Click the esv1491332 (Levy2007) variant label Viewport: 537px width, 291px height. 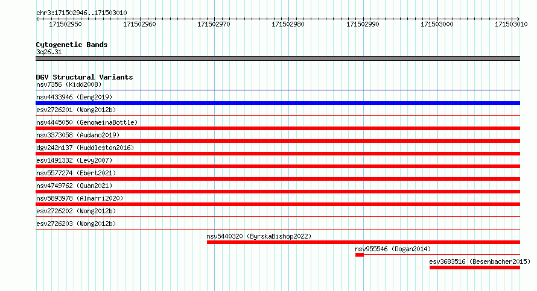[x=74, y=160]
